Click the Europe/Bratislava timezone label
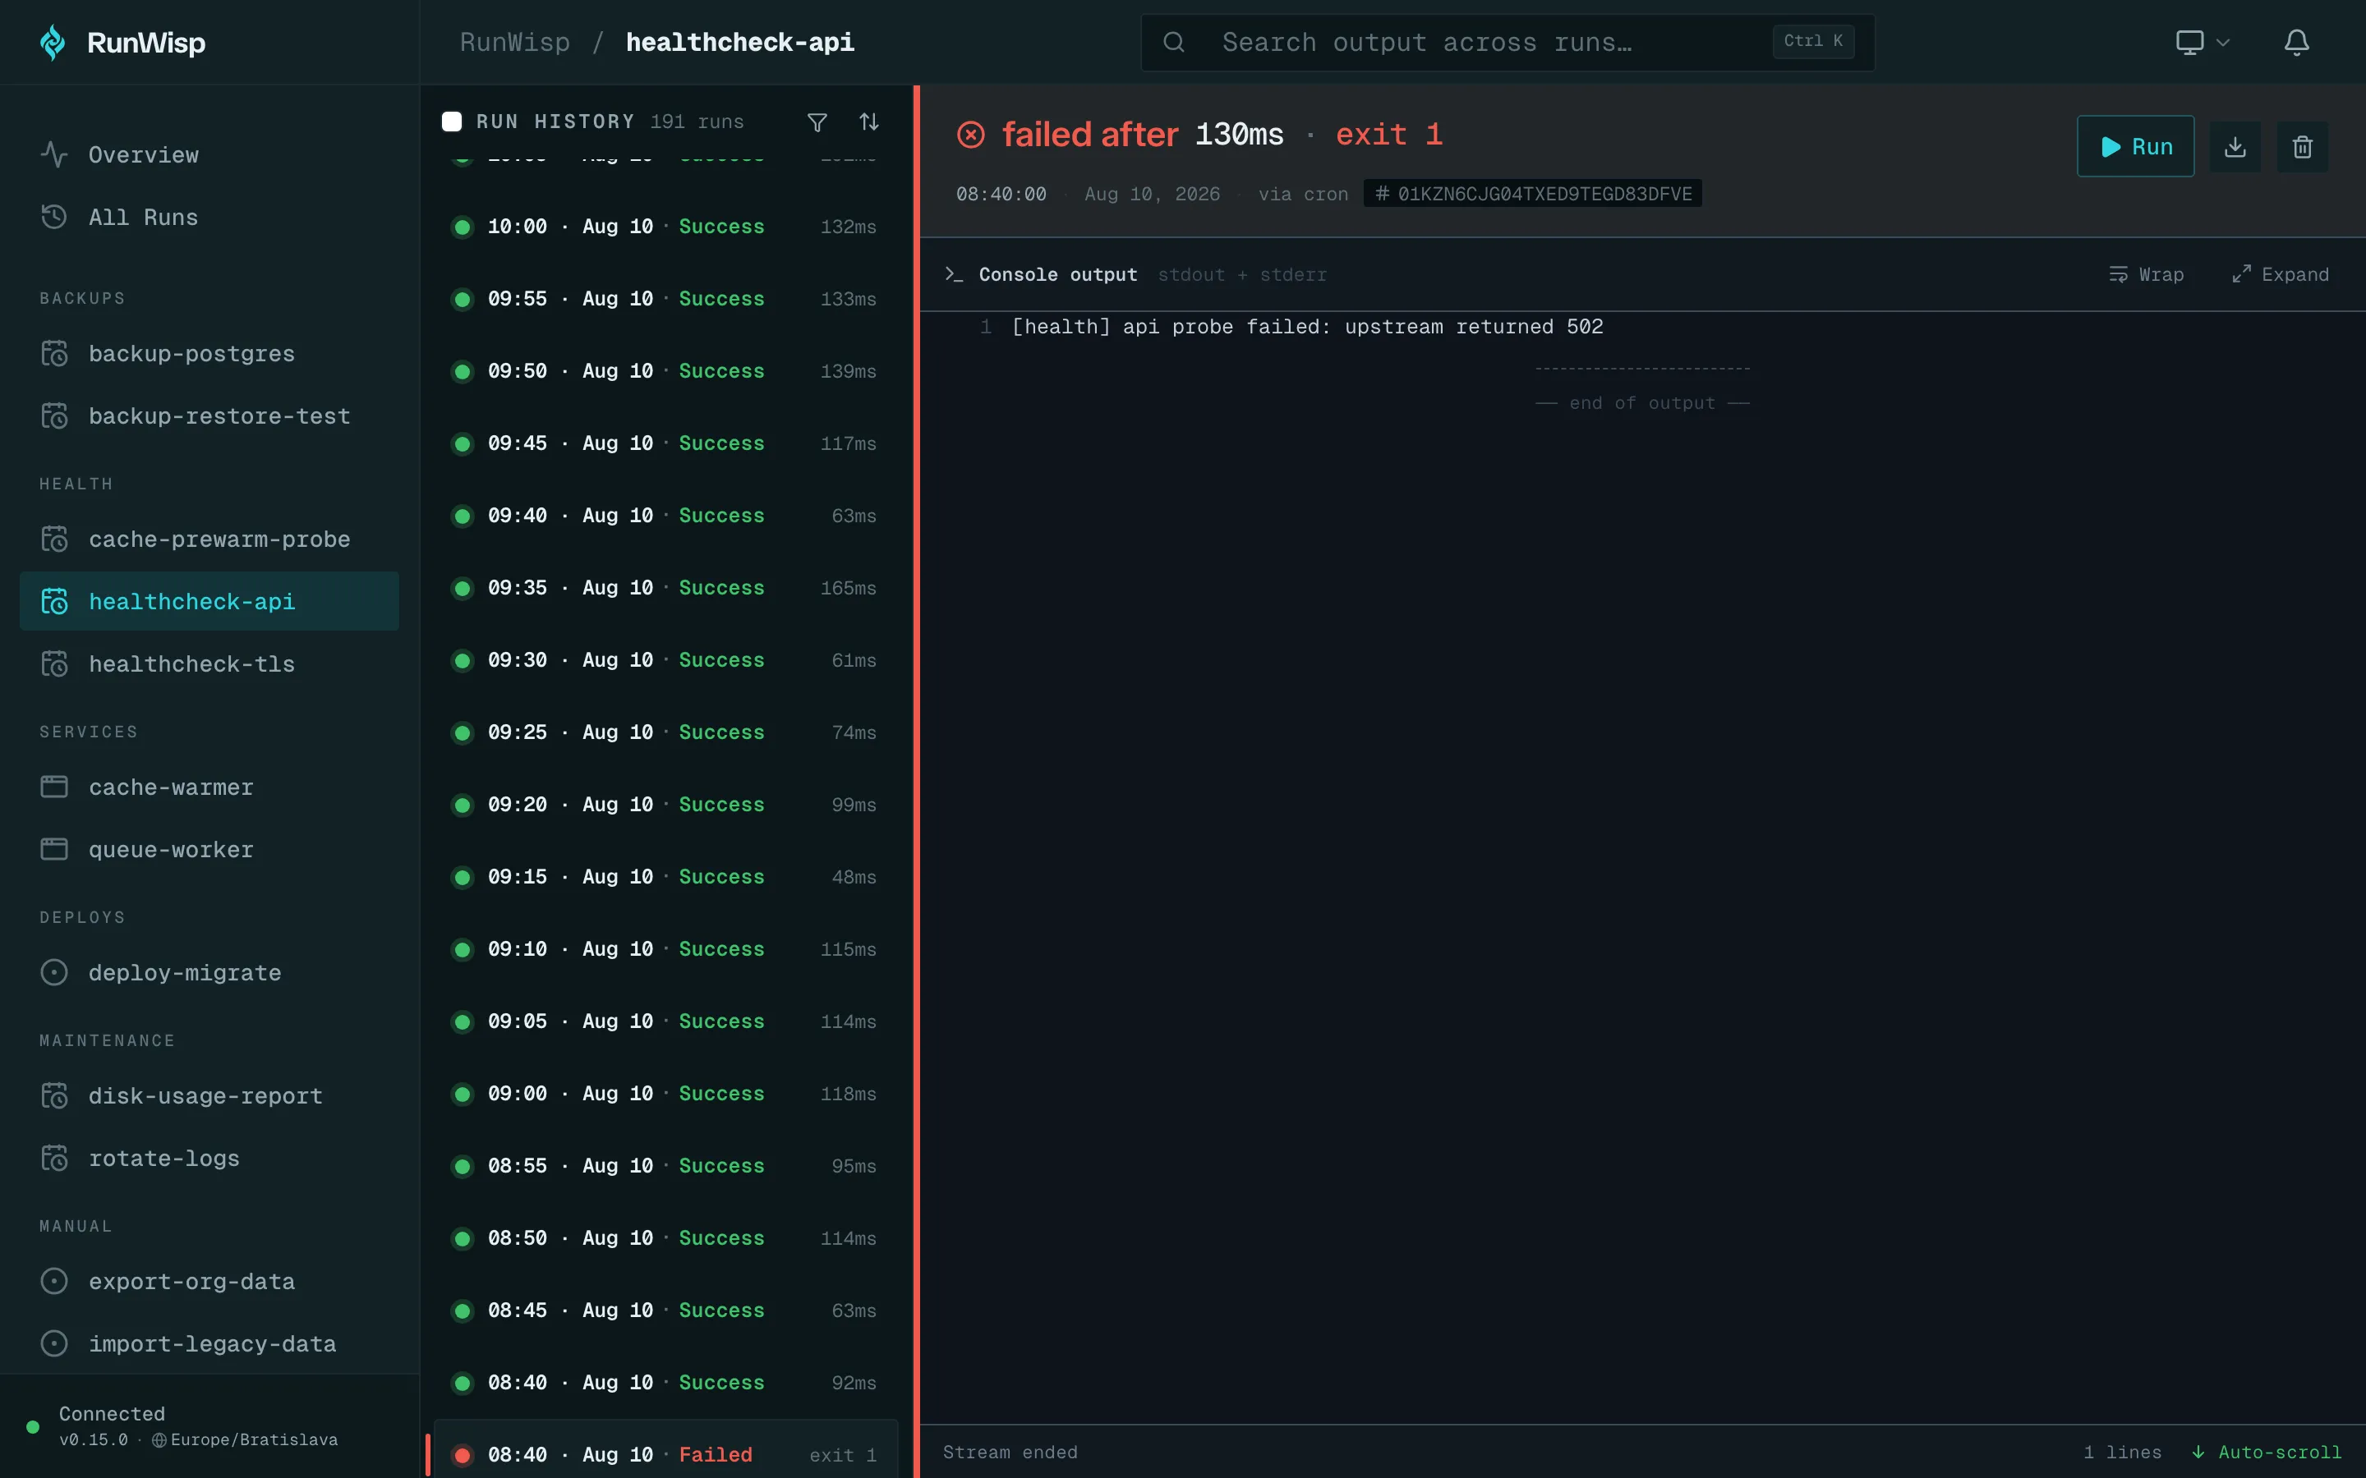Screen dimensions: 2366x1478 click(x=254, y=1440)
